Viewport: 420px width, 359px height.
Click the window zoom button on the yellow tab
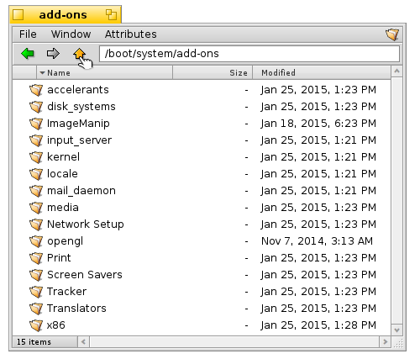pos(111,14)
